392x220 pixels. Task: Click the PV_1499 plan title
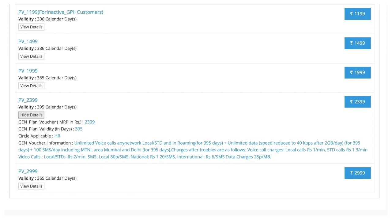tap(28, 41)
